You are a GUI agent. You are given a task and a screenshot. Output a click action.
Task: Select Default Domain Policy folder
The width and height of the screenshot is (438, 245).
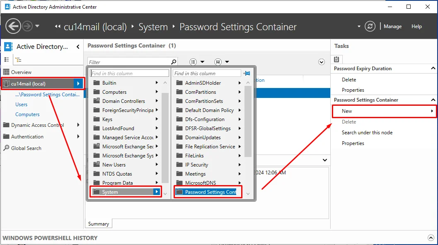[209, 110]
